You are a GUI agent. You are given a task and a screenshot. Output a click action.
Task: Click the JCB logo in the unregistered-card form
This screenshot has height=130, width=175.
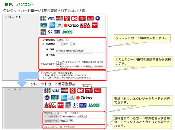(43, 18)
